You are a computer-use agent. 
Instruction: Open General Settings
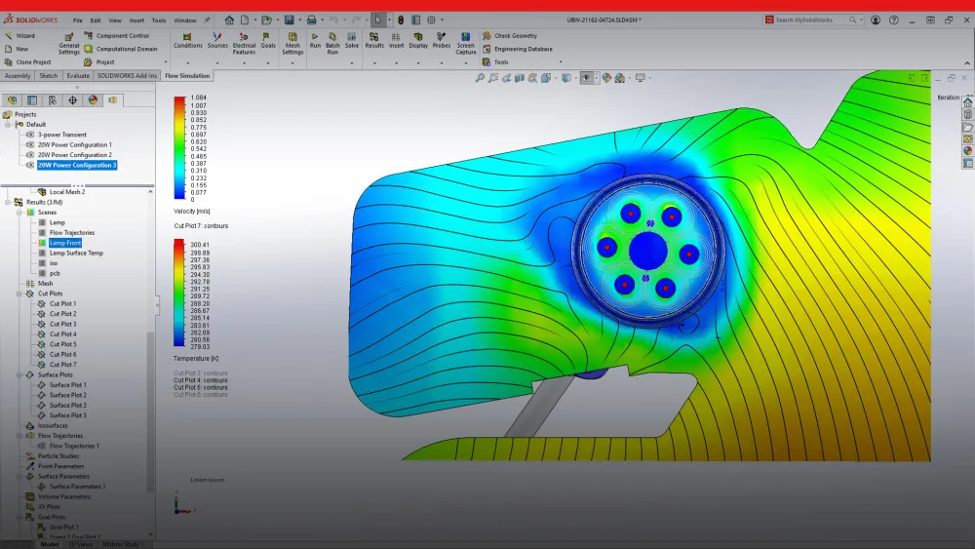tap(69, 44)
